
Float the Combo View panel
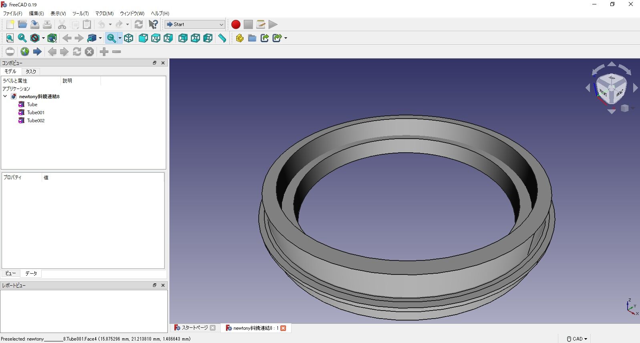[155, 63]
